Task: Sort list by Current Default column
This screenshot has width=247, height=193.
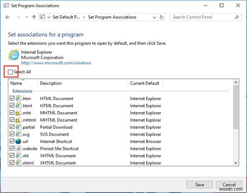Action: pyautogui.click(x=145, y=83)
